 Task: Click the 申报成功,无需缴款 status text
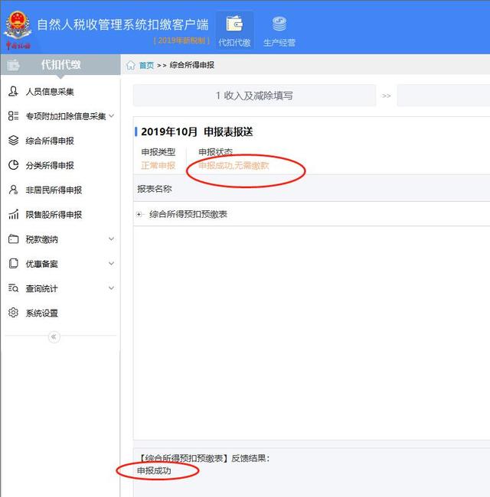point(234,165)
